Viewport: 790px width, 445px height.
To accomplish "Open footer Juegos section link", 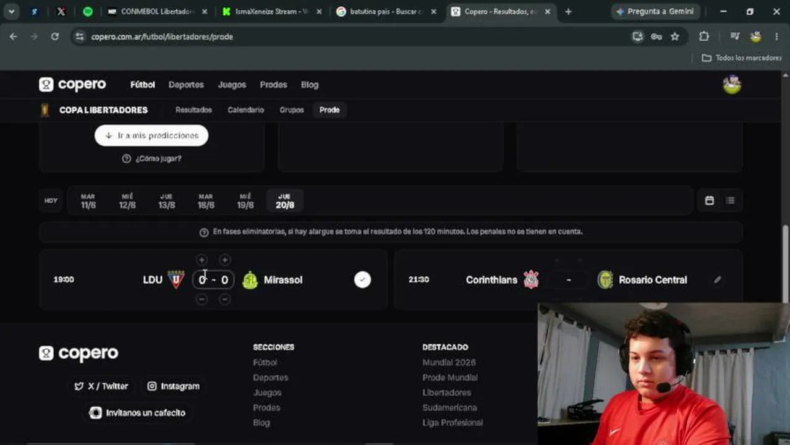I will point(267,392).
